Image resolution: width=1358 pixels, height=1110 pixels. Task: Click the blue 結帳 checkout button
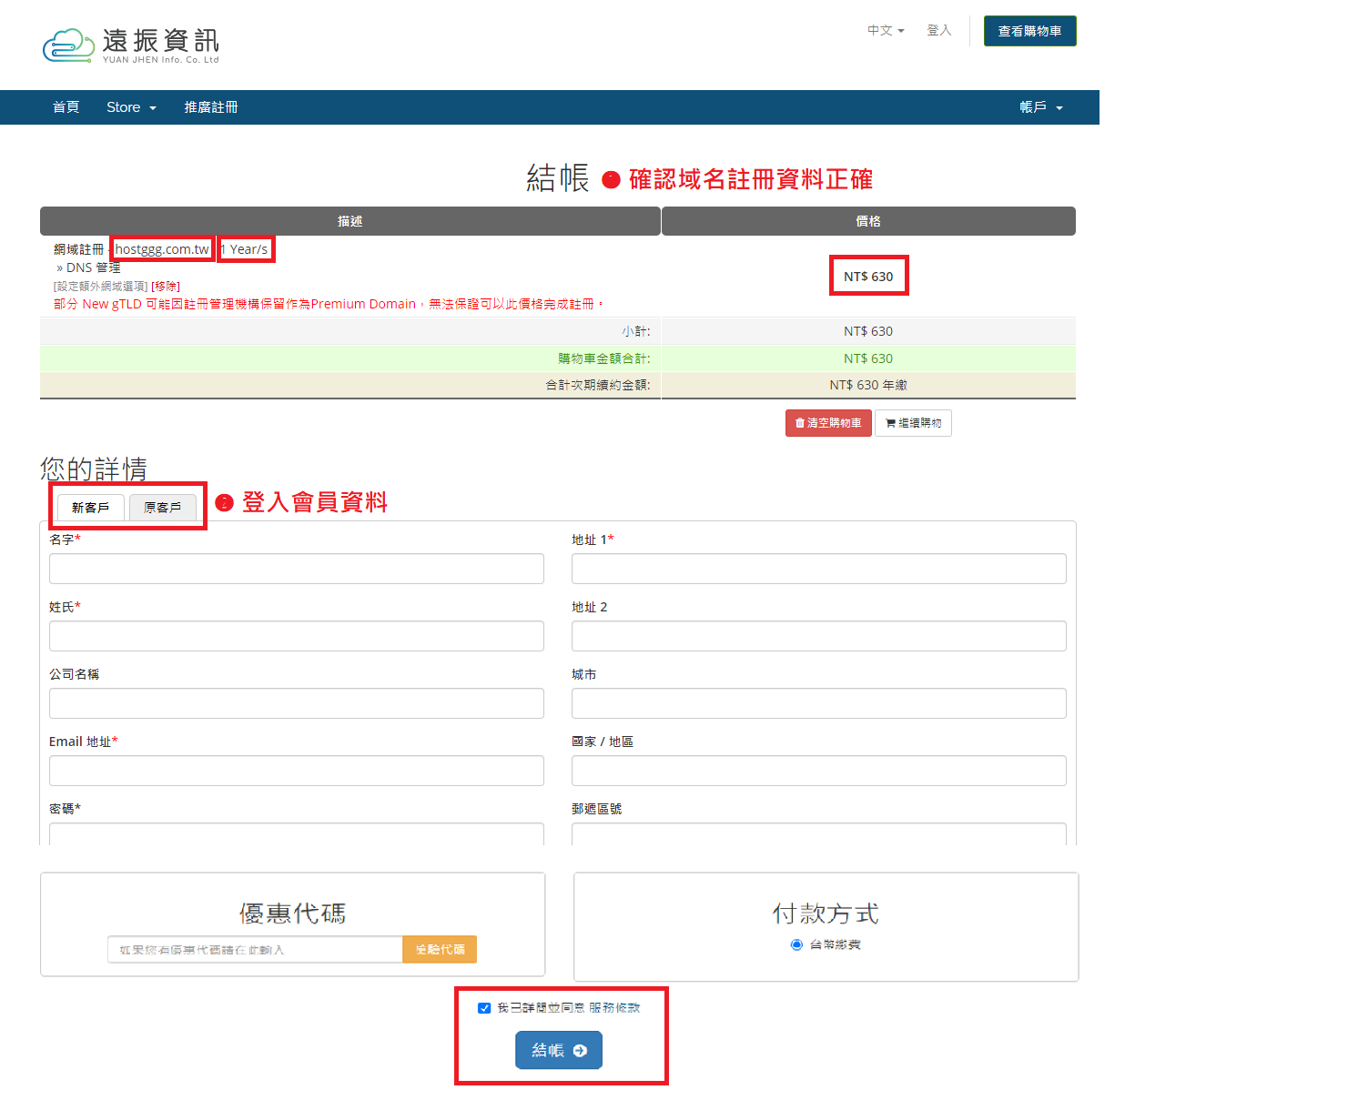coord(559,1050)
